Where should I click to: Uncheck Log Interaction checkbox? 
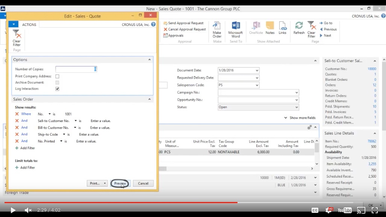coord(57,89)
